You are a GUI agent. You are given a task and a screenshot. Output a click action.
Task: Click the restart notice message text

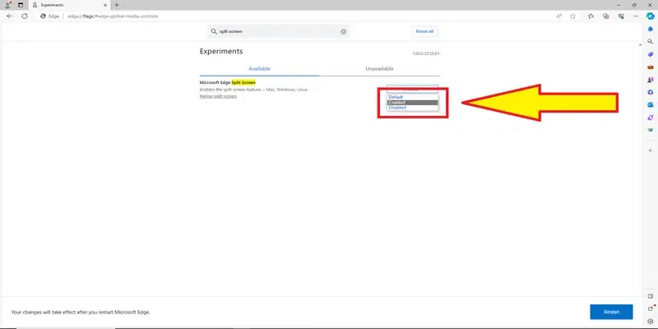click(81, 313)
